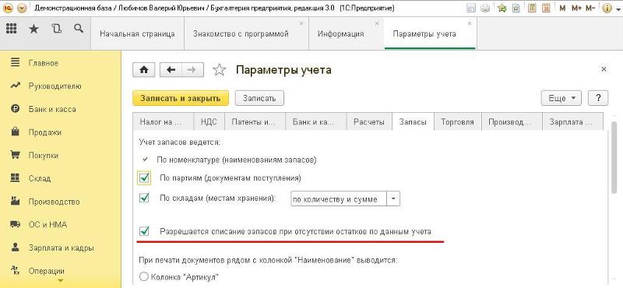Switch to Производ... tab
Viewport: 623px width, 288px height.
coord(512,122)
